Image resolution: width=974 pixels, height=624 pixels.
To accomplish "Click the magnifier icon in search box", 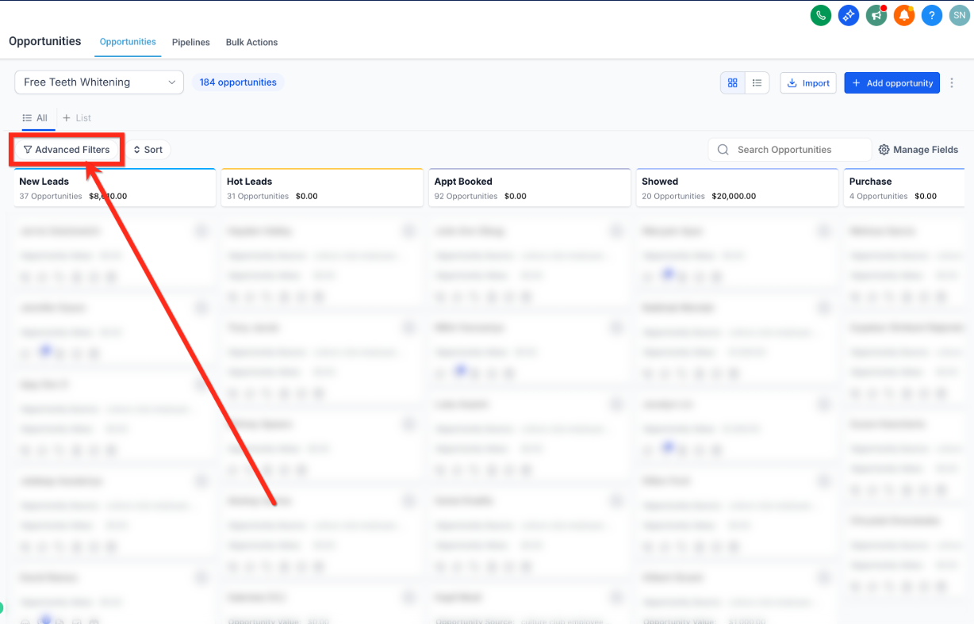I will coord(723,150).
